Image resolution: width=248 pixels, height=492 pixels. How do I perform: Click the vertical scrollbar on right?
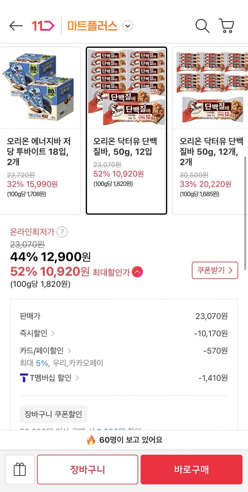point(245,213)
